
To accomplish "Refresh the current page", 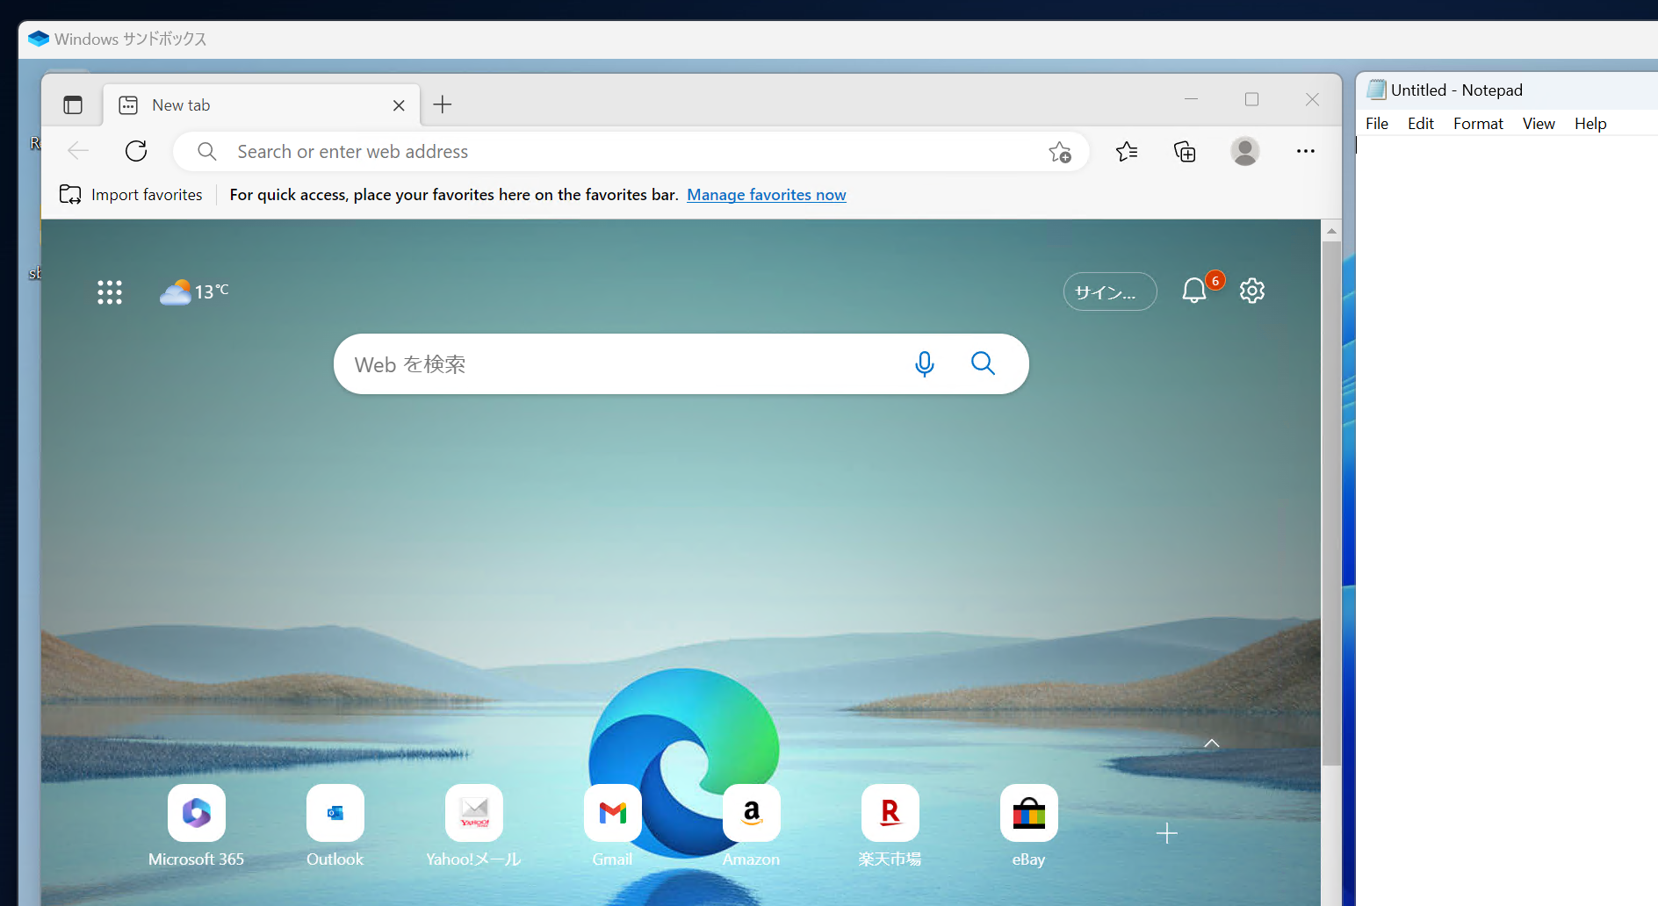I will 135,151.
